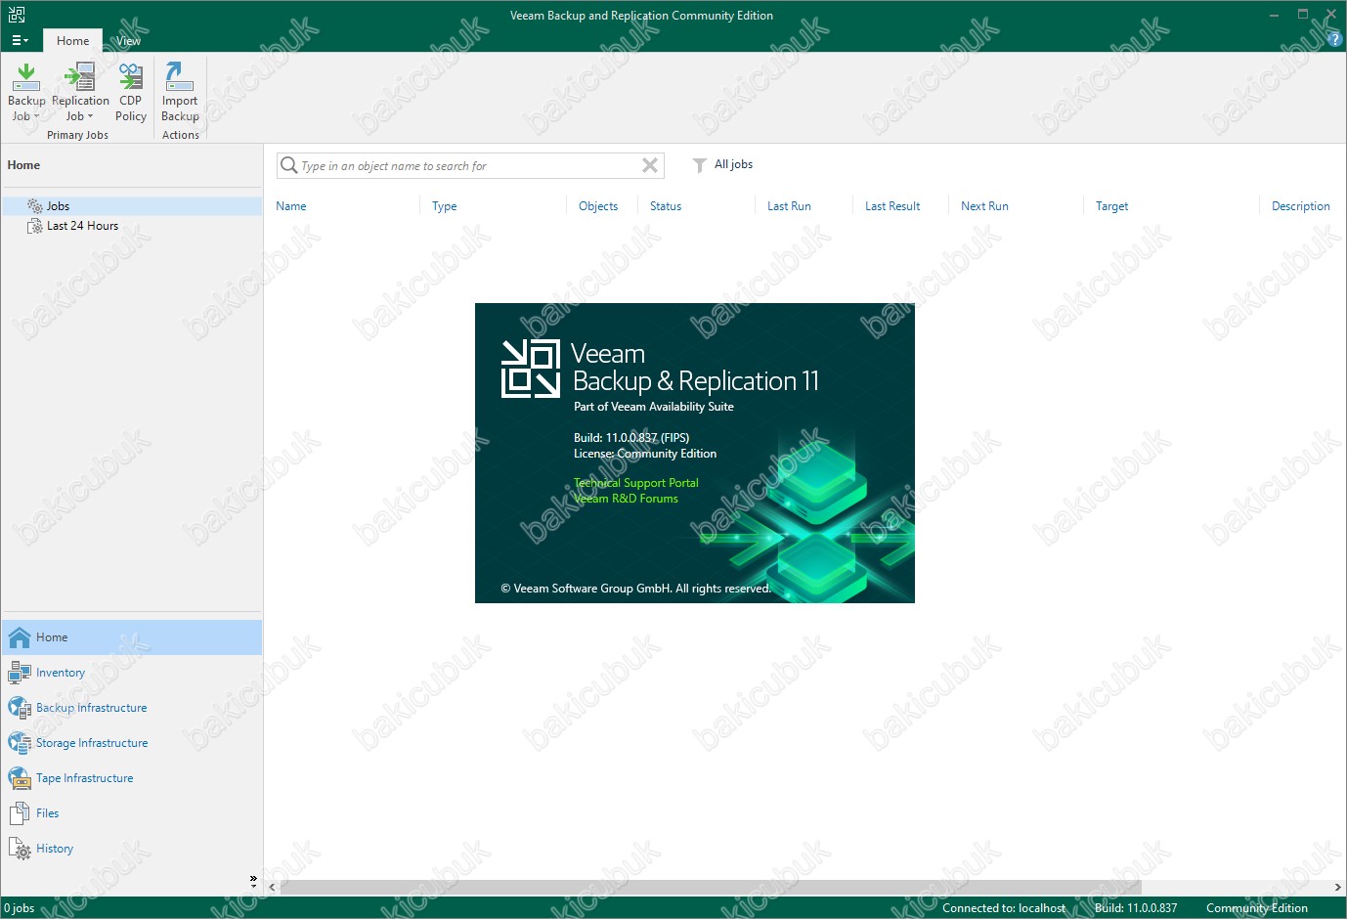Open the Backup Infrastructure view
Screen dimensions: 1347x919
coord(132,708)
